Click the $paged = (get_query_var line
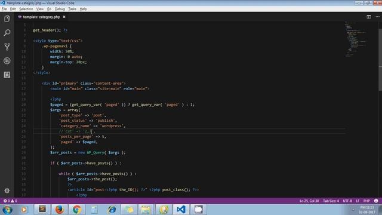382x215 pixels. 122,105
